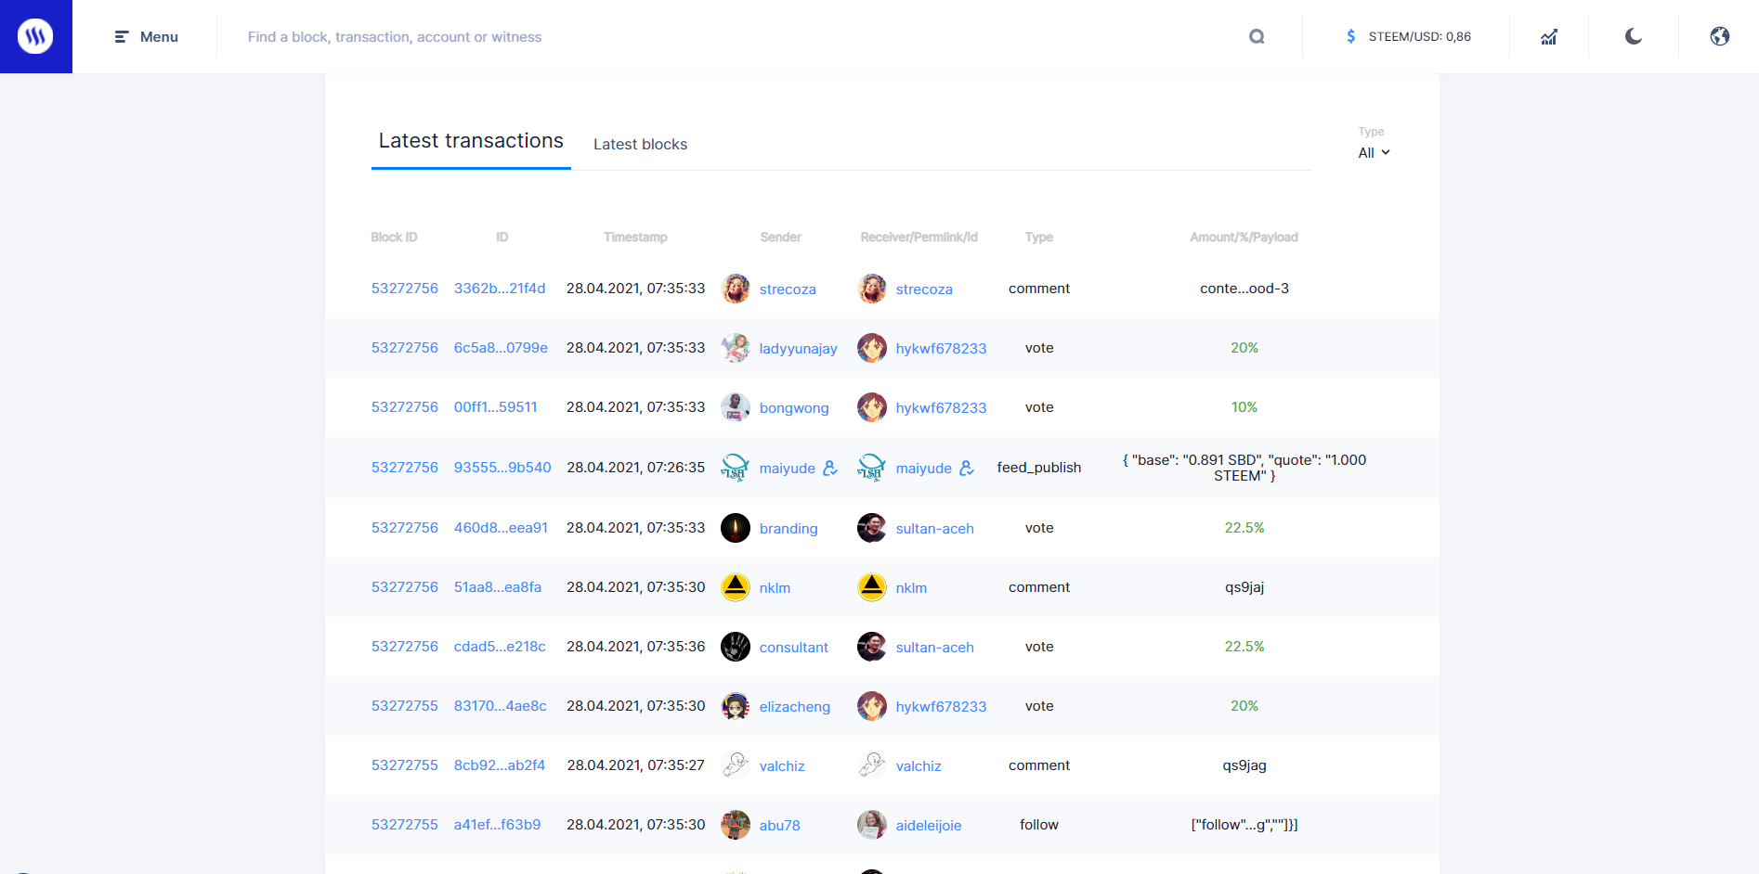
Task: Click ladyyunajay avatar image
Action: [736, 348]
